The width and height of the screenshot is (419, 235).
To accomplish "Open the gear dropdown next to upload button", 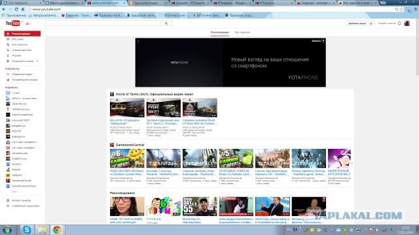I will (371, 23).
